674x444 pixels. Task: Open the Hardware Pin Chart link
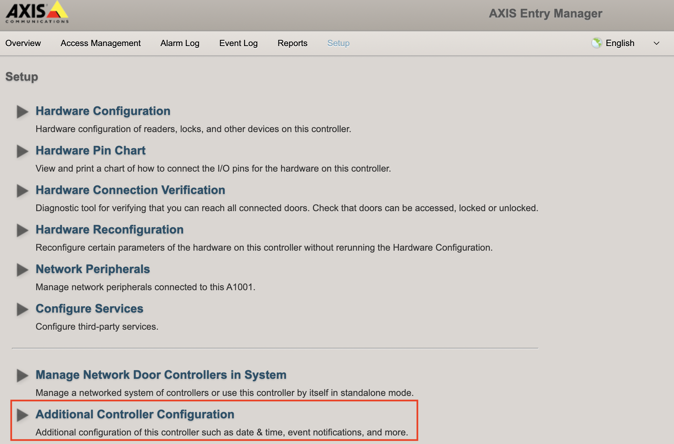91,151
